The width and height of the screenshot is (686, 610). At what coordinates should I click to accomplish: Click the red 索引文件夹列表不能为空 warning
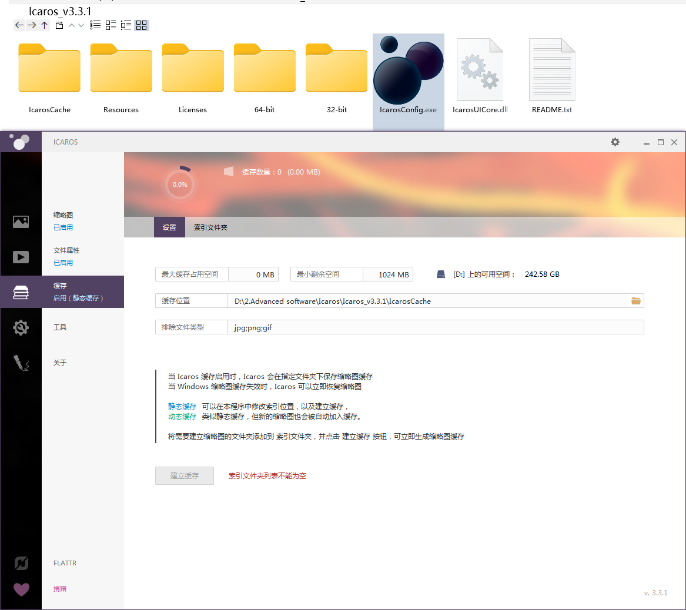point(267,476)
